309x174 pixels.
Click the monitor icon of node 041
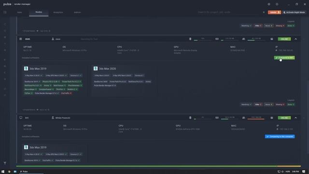21,118
